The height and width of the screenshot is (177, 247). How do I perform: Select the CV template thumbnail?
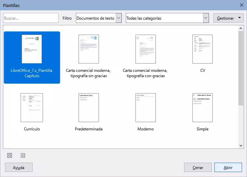click(x=202, y=49)
